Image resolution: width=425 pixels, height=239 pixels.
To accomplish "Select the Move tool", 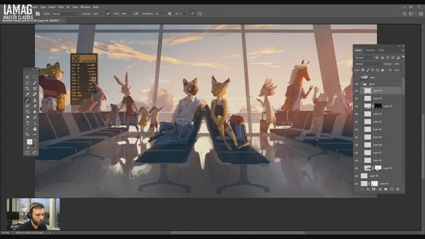I will pos(27,77).
